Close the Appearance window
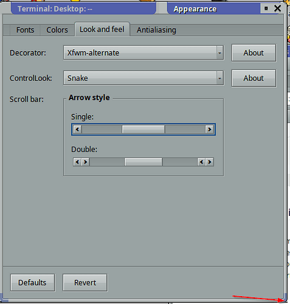Image resolution: width=290 pixels, height=304 pixels. pos(277,9)
